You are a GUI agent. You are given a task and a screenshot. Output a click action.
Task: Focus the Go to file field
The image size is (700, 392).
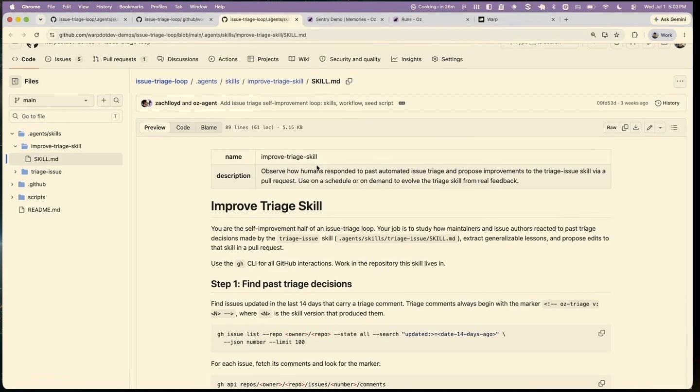[66, 116]
